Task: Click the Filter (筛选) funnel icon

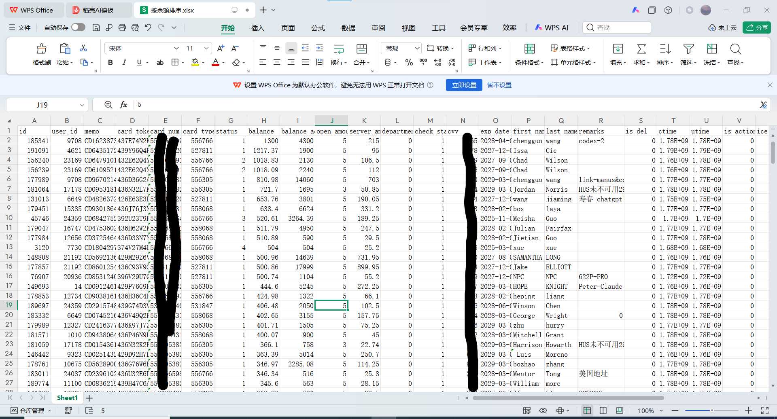Action: [688, 49]
